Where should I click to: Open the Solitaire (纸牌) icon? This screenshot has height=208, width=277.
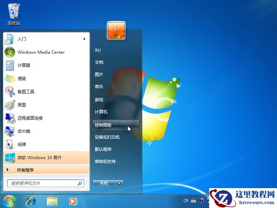click(x=9, y=144)
